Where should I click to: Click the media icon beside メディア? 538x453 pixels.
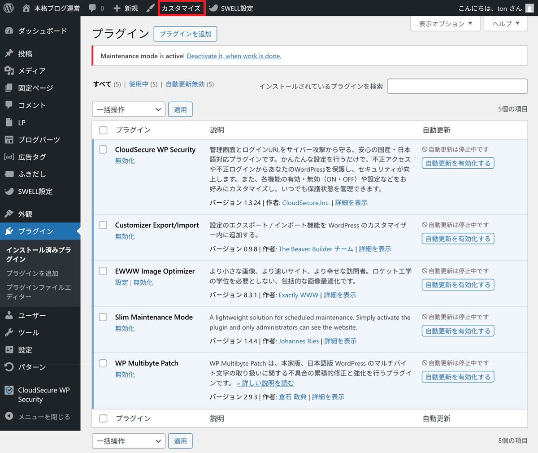click(x=9, y=70)
